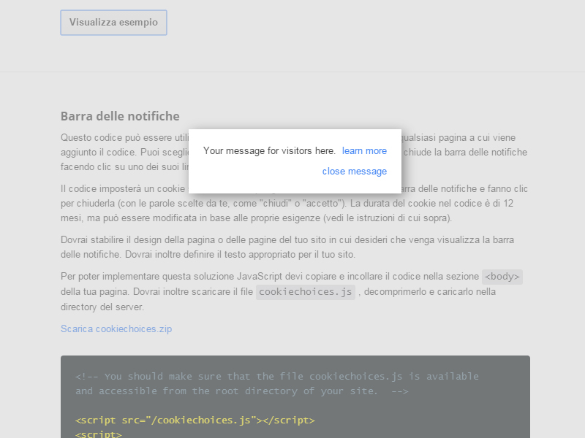Click the 'and accessible from the root' comment line
This screenshot has height=438, width=585.
click(x=241, y=391)
